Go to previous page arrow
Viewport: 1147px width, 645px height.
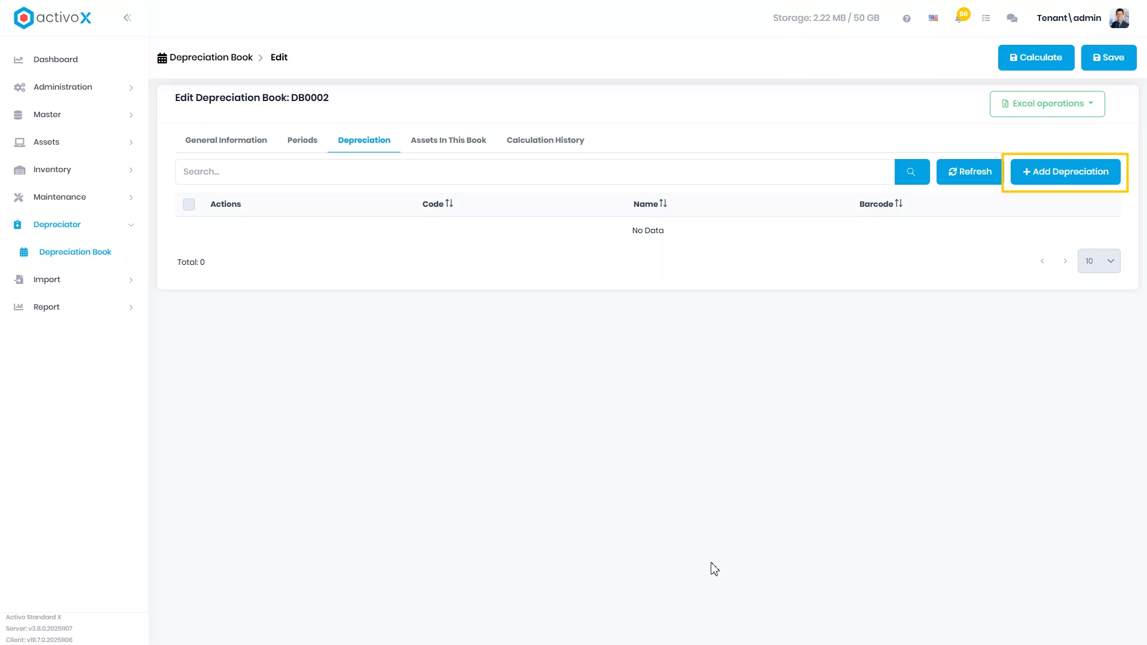[1042, 261]
